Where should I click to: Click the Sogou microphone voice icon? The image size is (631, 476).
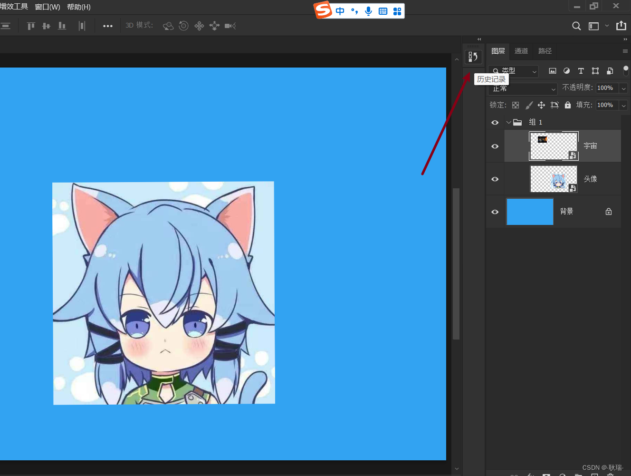368,11
